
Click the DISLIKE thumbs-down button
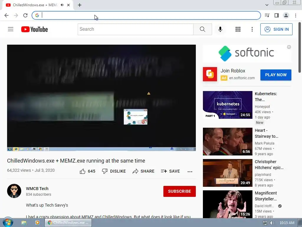(x=114, y=171)
